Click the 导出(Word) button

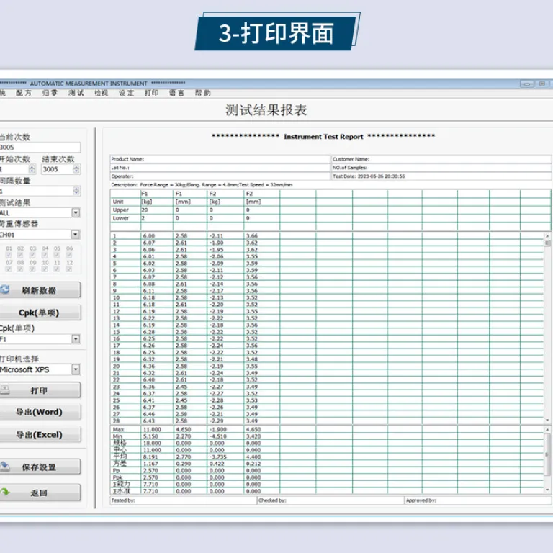(x=40, y=412)
